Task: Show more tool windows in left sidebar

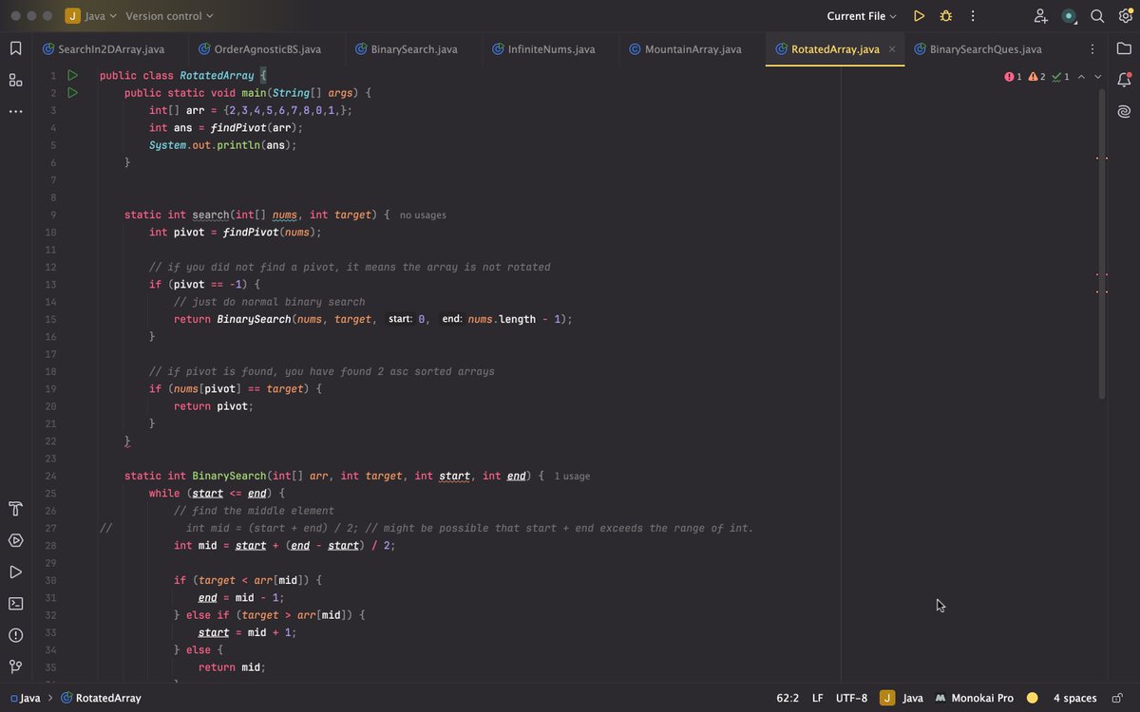Action: [15, 111]
